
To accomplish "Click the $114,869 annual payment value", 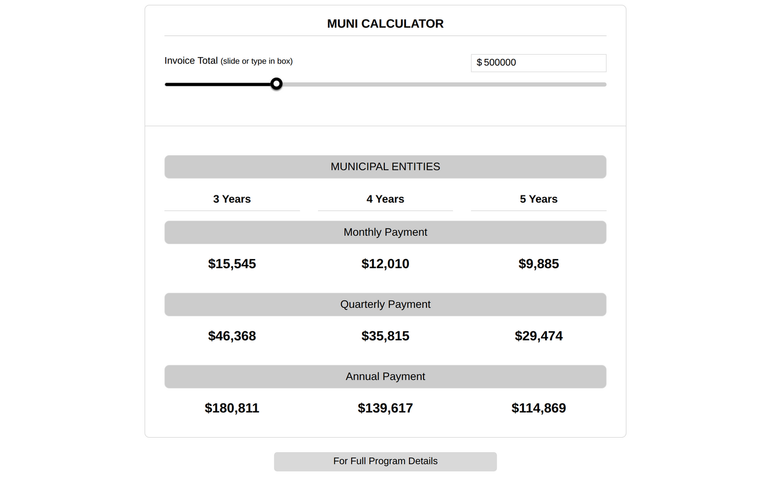I will (x=538, y=408).
